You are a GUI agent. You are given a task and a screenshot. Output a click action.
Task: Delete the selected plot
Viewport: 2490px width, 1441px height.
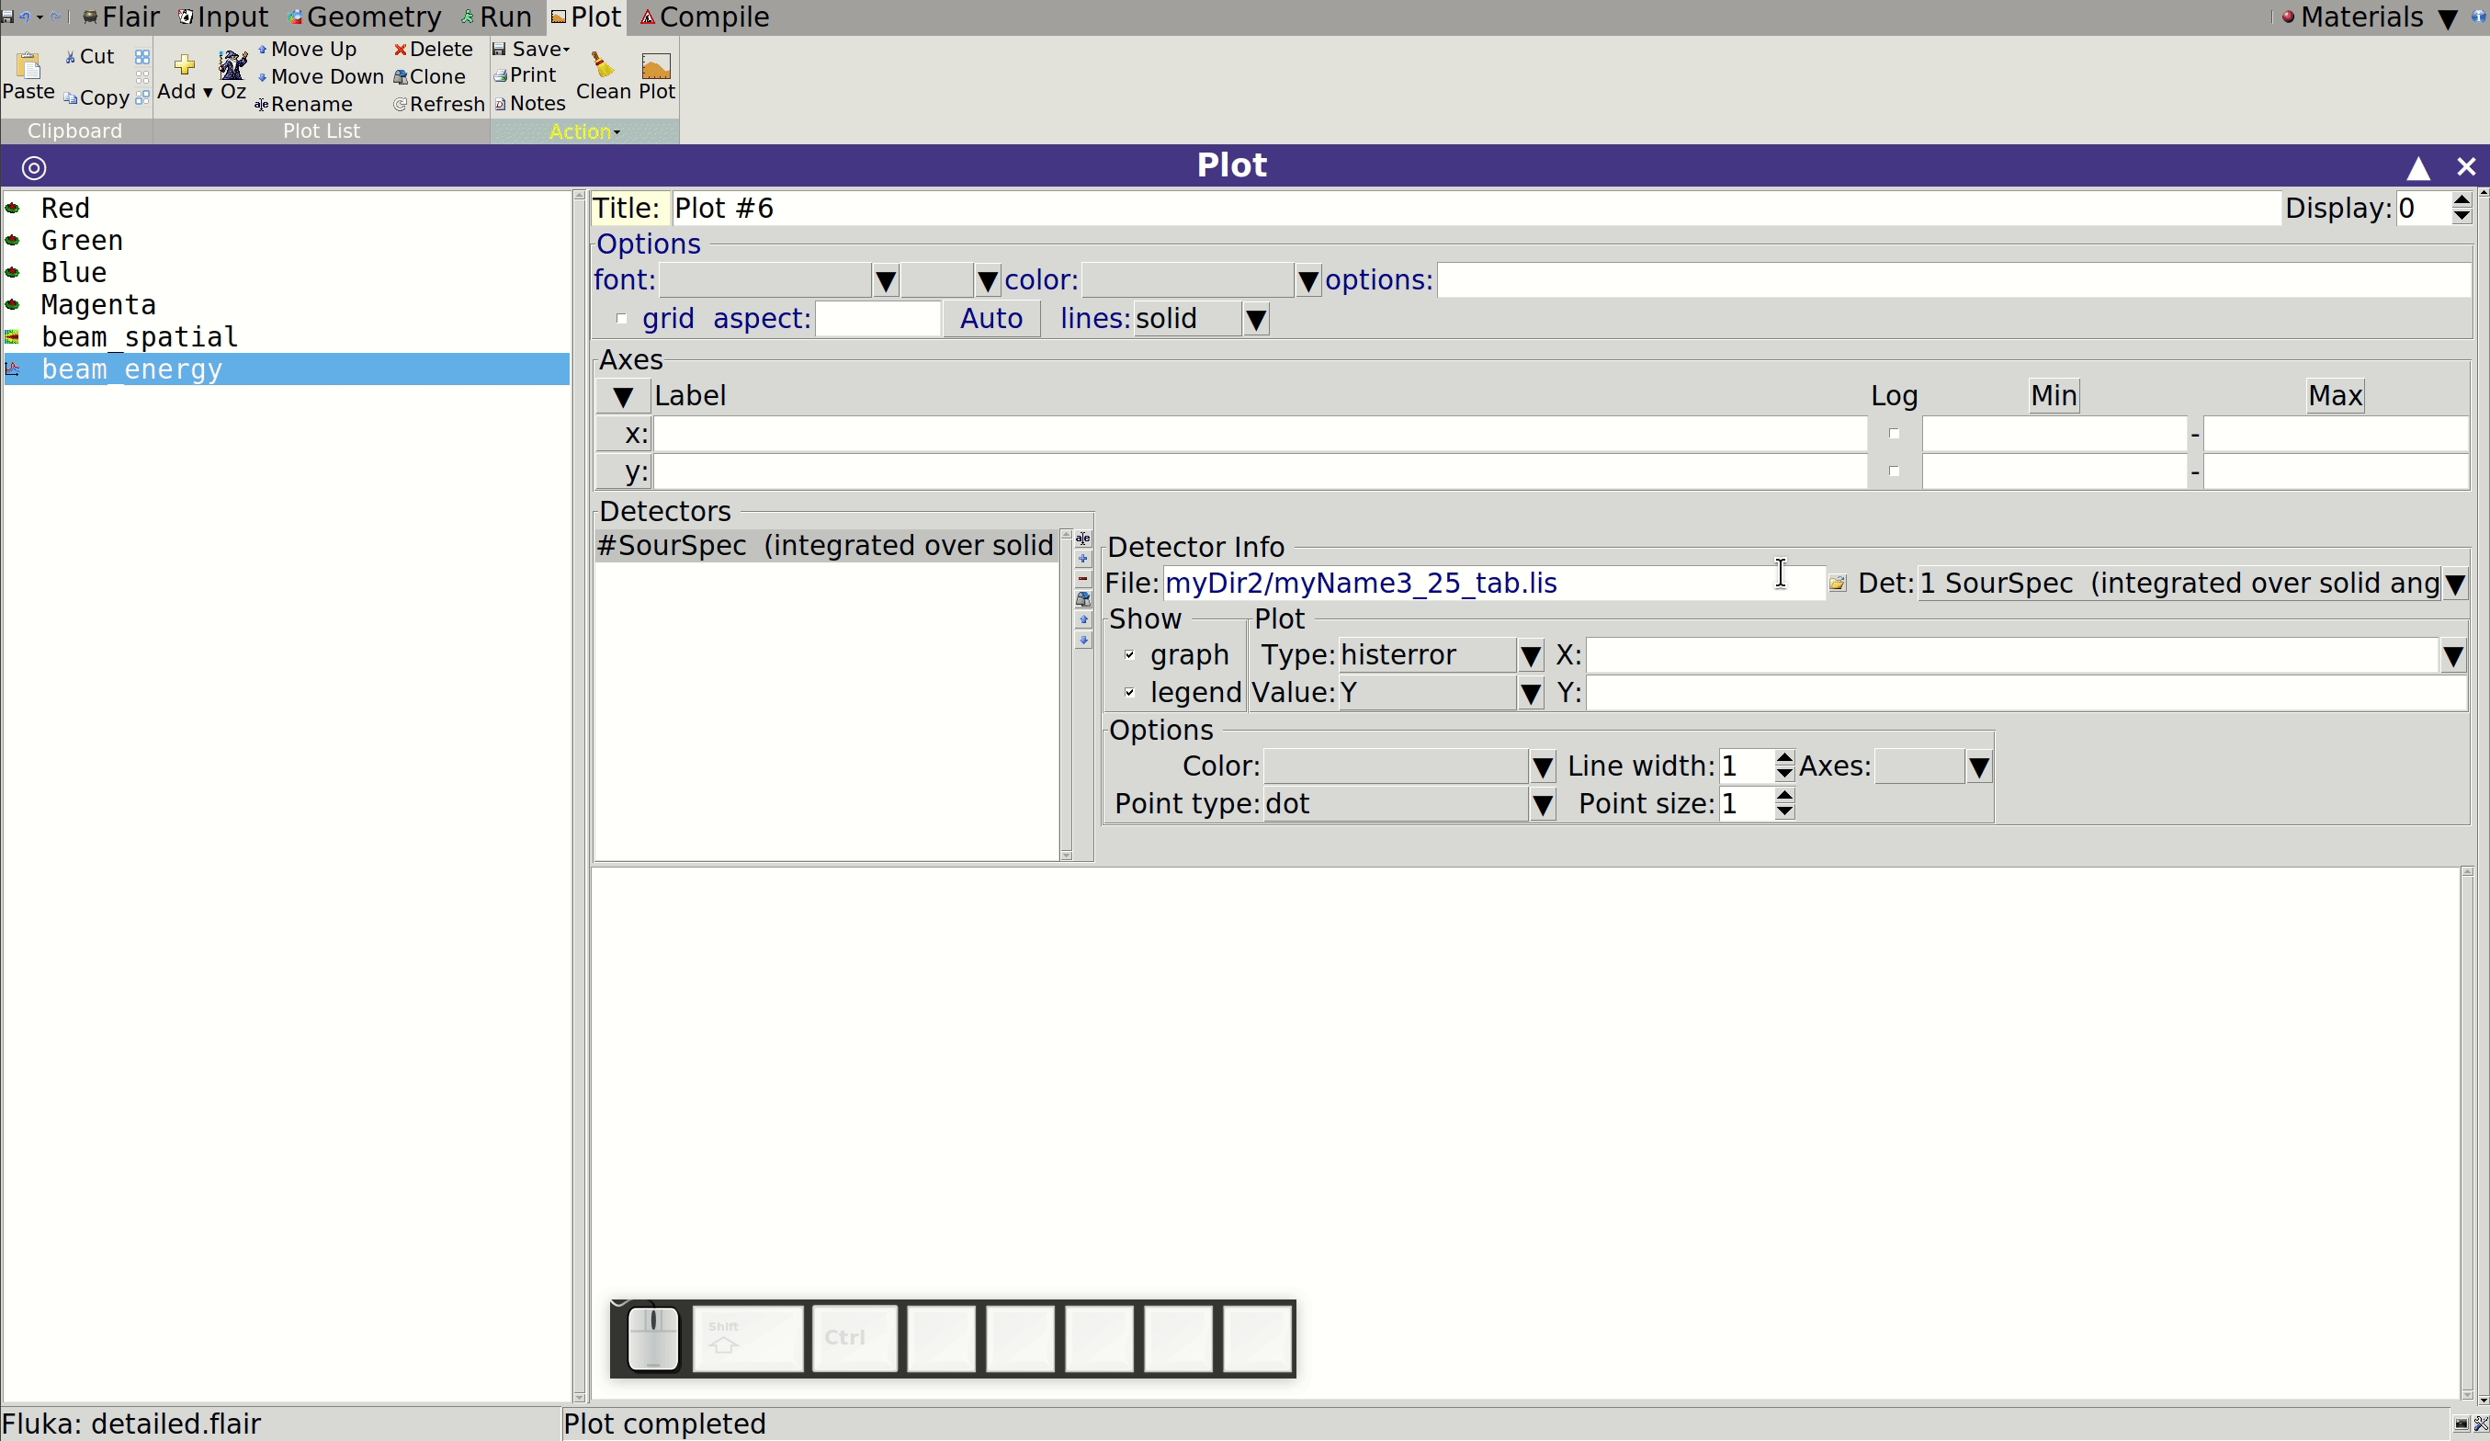point(433,50)
